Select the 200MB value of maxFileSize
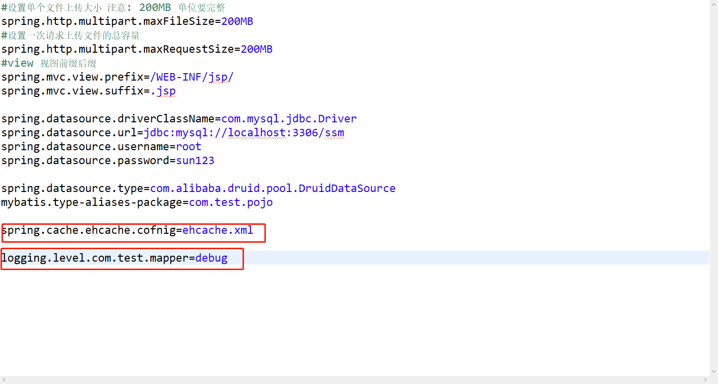 (x=238, y=21)
